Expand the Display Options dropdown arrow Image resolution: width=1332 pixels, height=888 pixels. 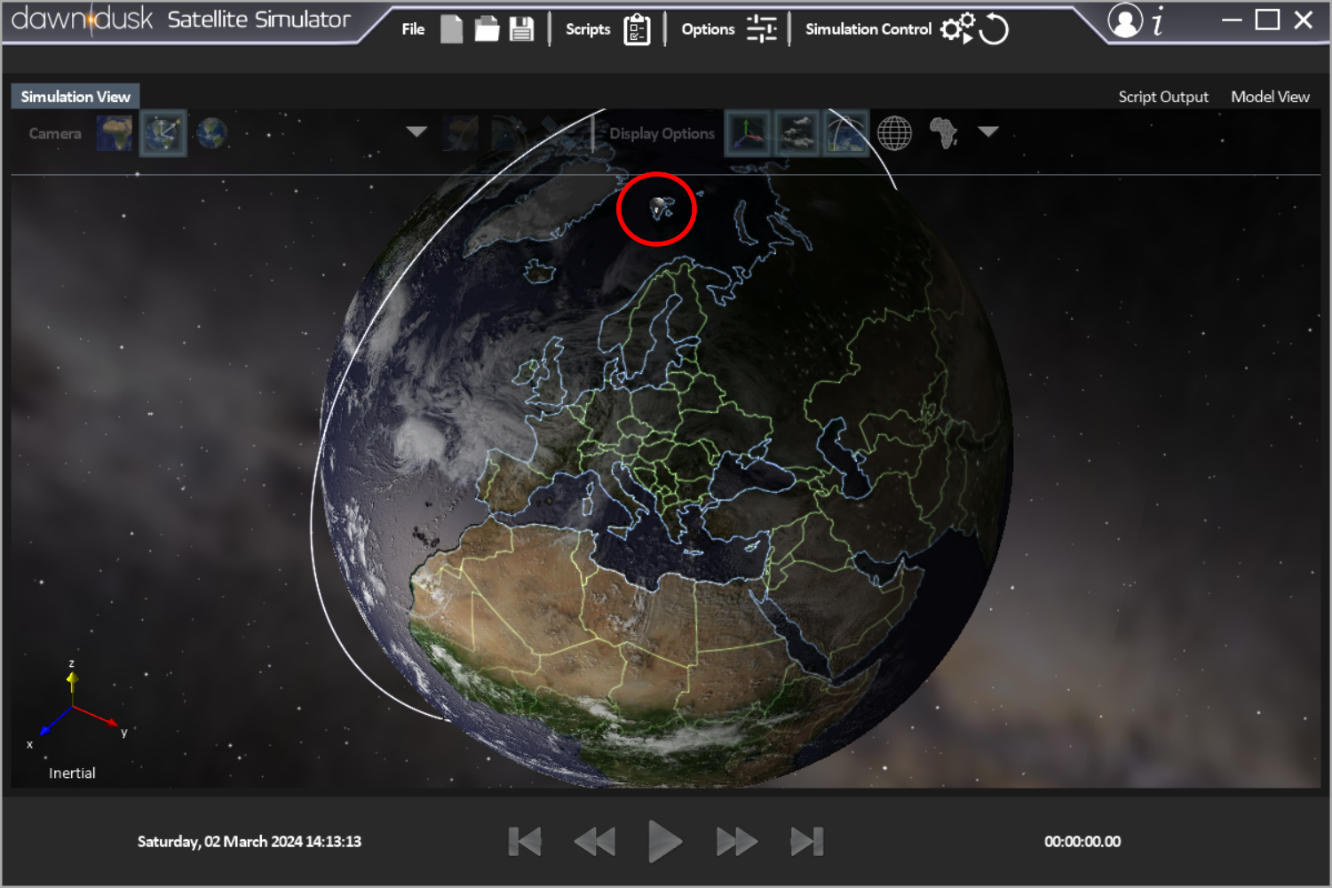[988, 131]
